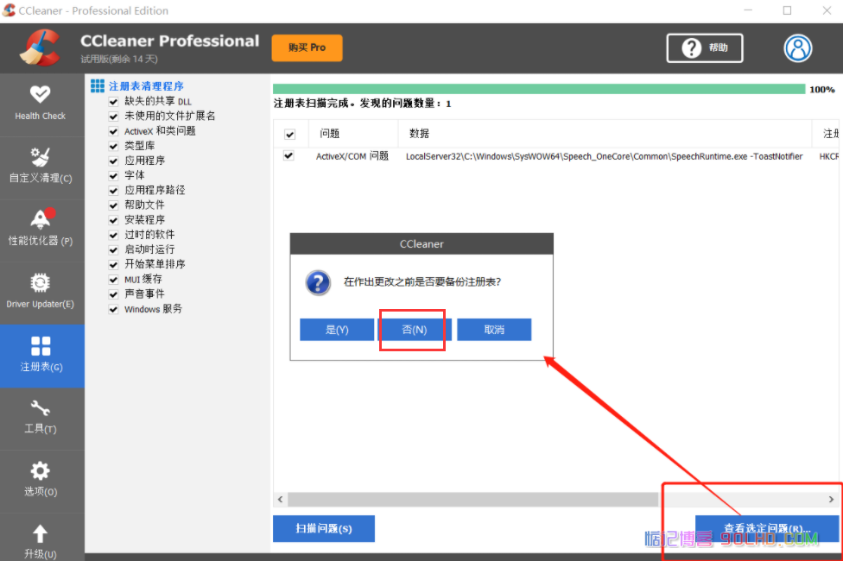Viewport: 843px width, 561px height.
Task: Click the CCleaner logo in header
Action: click(x=41, y=47)
